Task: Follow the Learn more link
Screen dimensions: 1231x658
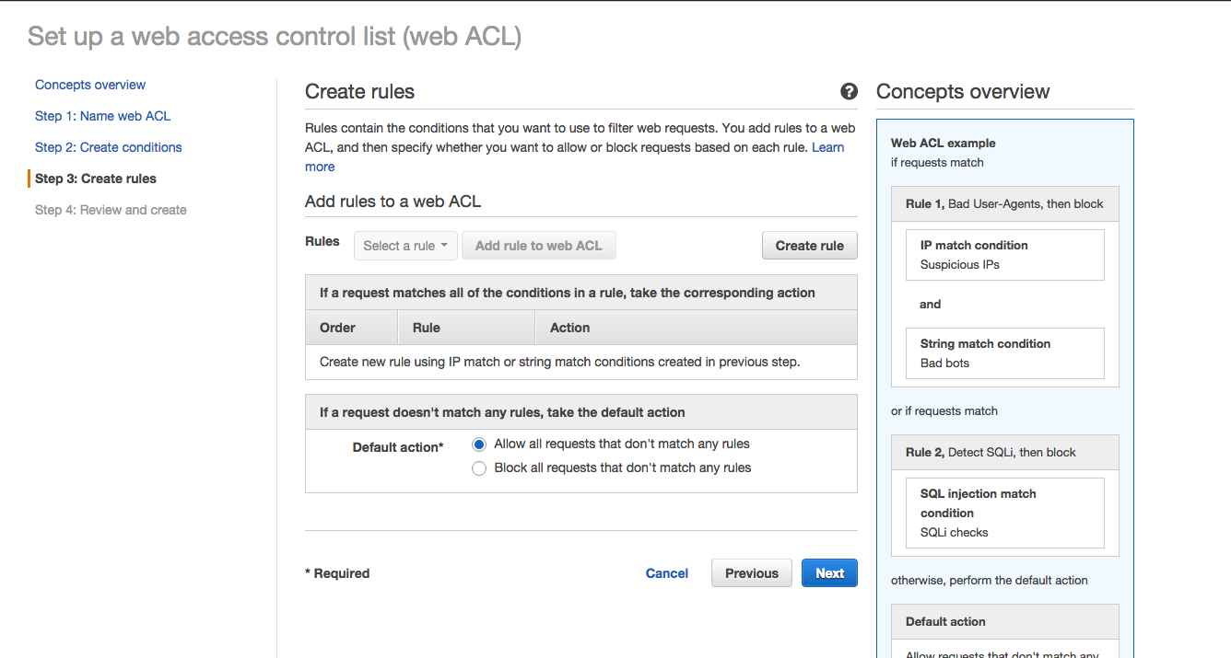Action: (x=575, y=156)
